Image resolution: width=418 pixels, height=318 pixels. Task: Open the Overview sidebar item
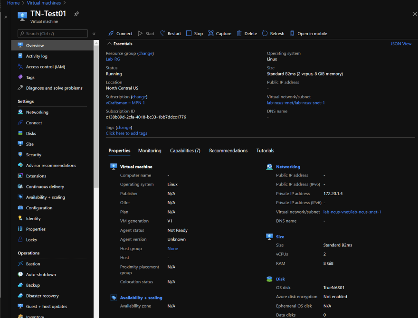52,46
